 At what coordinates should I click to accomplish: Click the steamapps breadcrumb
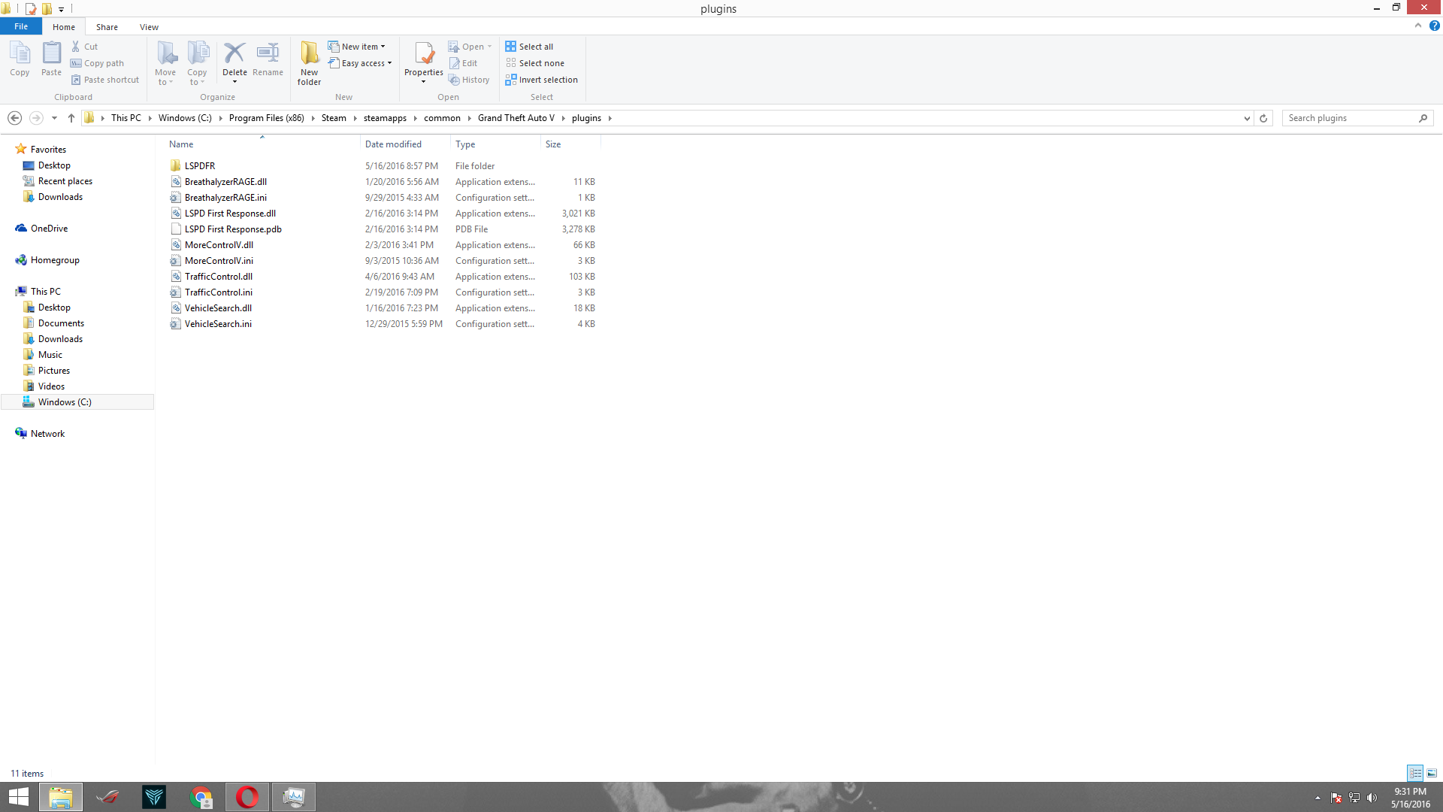pos(385,118)
